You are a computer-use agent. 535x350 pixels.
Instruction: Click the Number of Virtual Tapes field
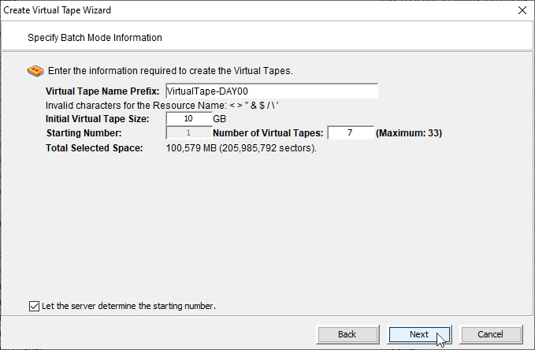[x=351, y=133]
